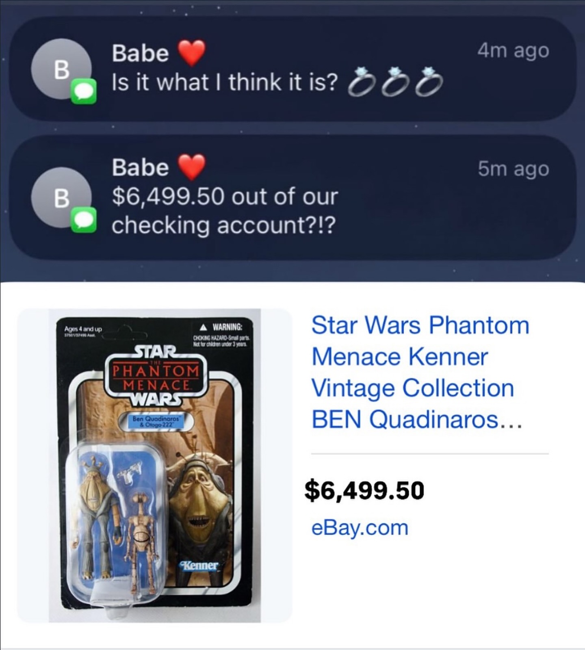
Task: Tap the '5m ago' timestamp
Action: 513,169
